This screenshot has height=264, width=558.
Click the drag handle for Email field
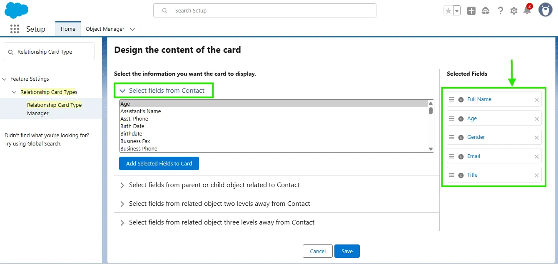coord(452,156)
